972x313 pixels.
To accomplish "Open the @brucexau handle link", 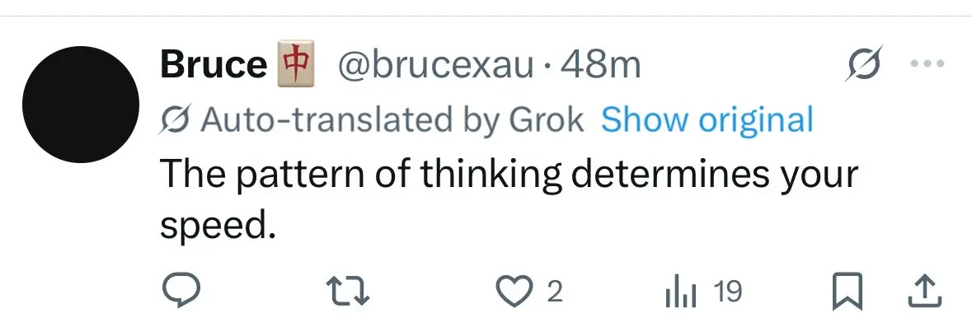I will [435, 64].
